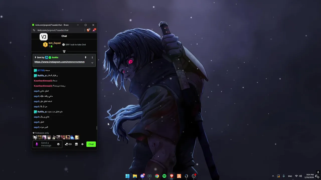
Task: Click 'Gift 1 sub to take 2nd'
Action: point(75,44)
